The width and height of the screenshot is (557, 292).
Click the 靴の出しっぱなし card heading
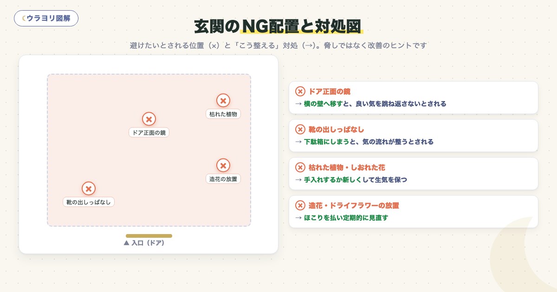click(336, 129)
